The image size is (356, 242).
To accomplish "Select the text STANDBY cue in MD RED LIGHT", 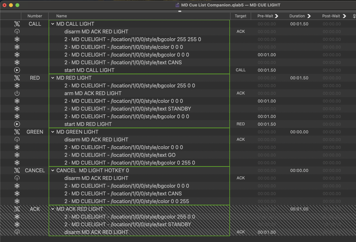I will [x=127, y=109].
